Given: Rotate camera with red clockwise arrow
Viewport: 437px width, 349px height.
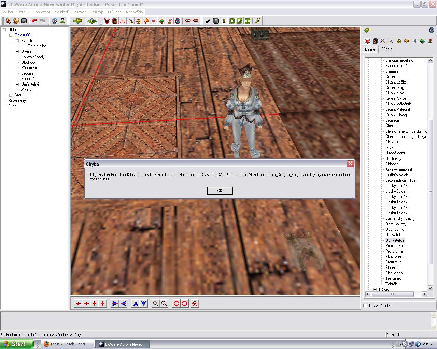Looking at the screenshot, I should 176,303.
